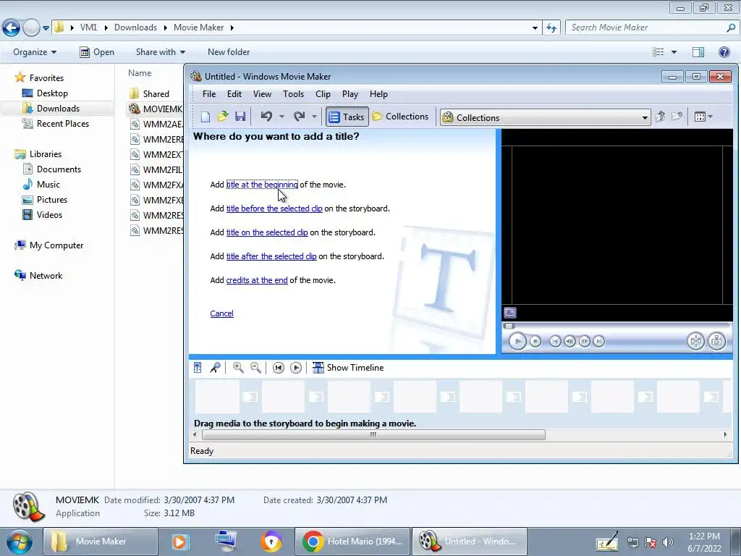Click the storyboard horizontal scrollbar
This screenshot has height=556, width=741.
pyautogui.click(x=373, y=434)
